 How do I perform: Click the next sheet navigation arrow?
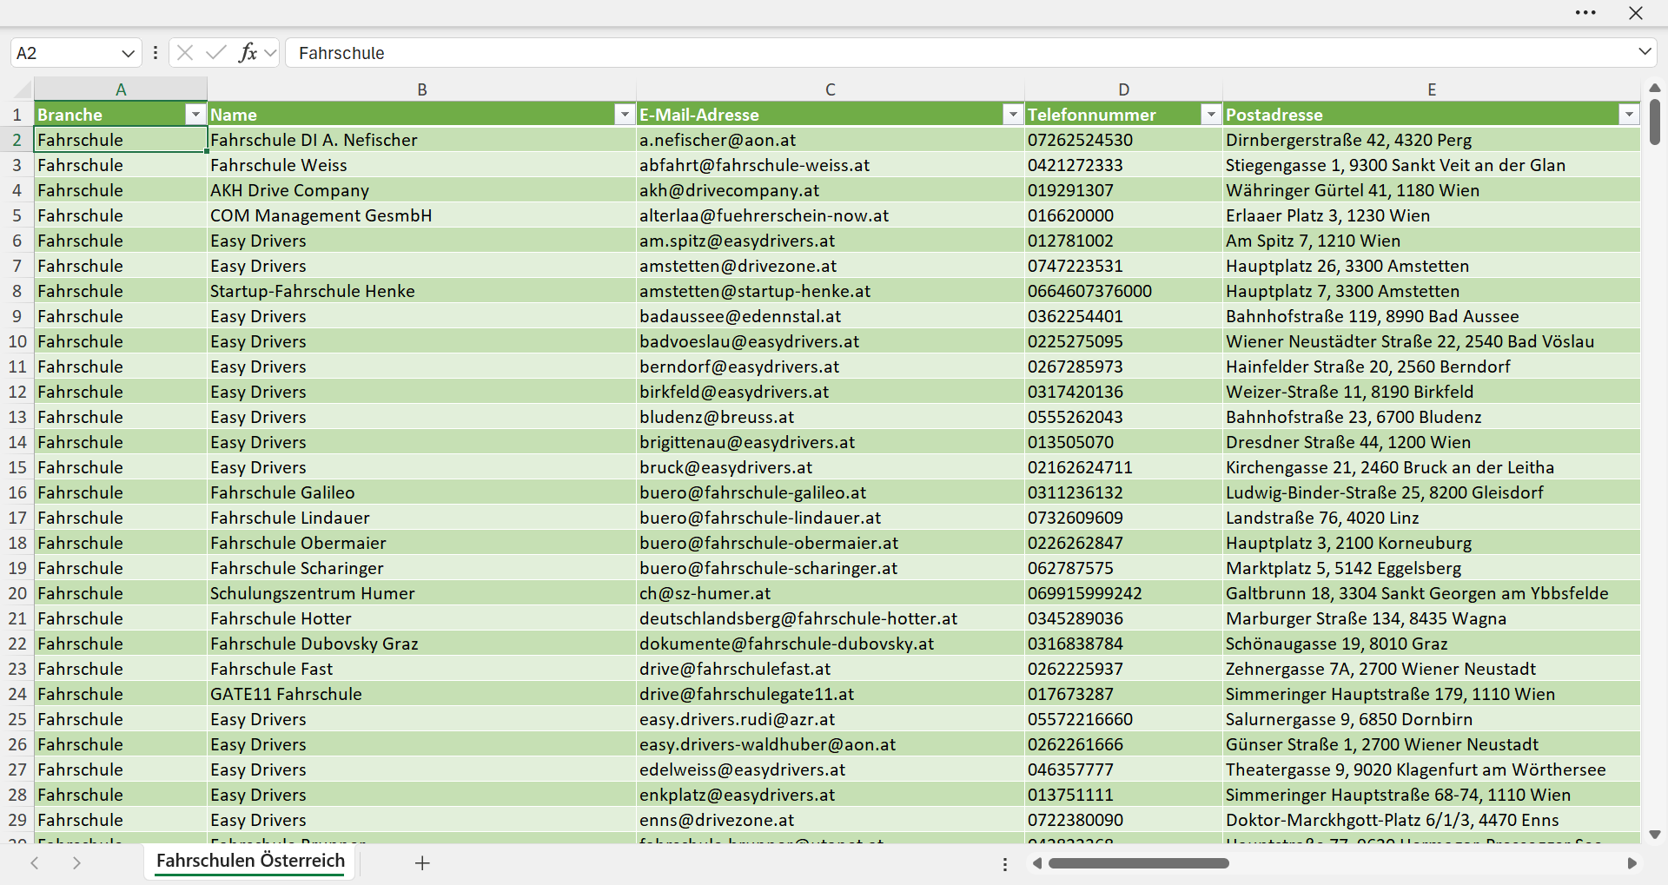click(x=76, y=863)
